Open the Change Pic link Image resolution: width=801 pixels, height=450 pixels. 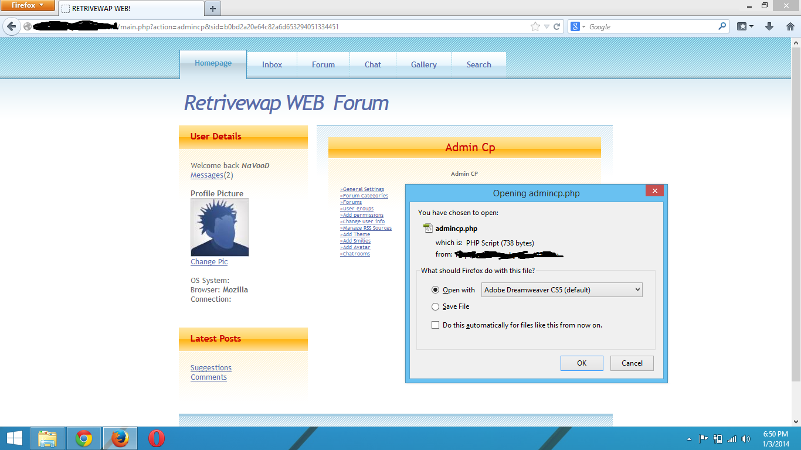209,262
